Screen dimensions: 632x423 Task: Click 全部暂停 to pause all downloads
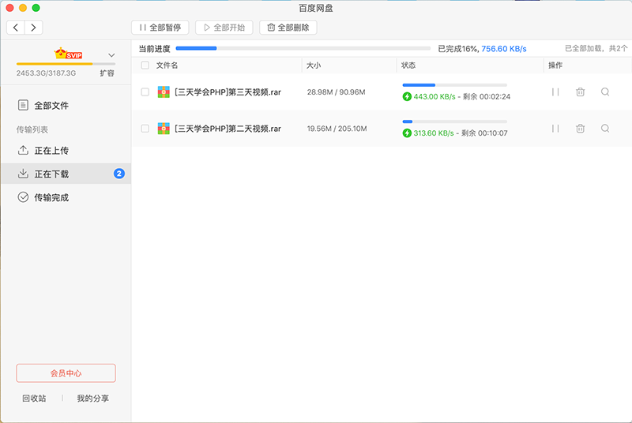160,28
